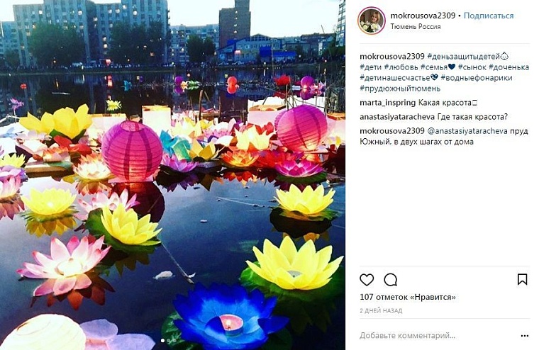Viewport: 539px width, 350px height.
Task: Click the comment speech bubble icon
Action: coord(391,280)
